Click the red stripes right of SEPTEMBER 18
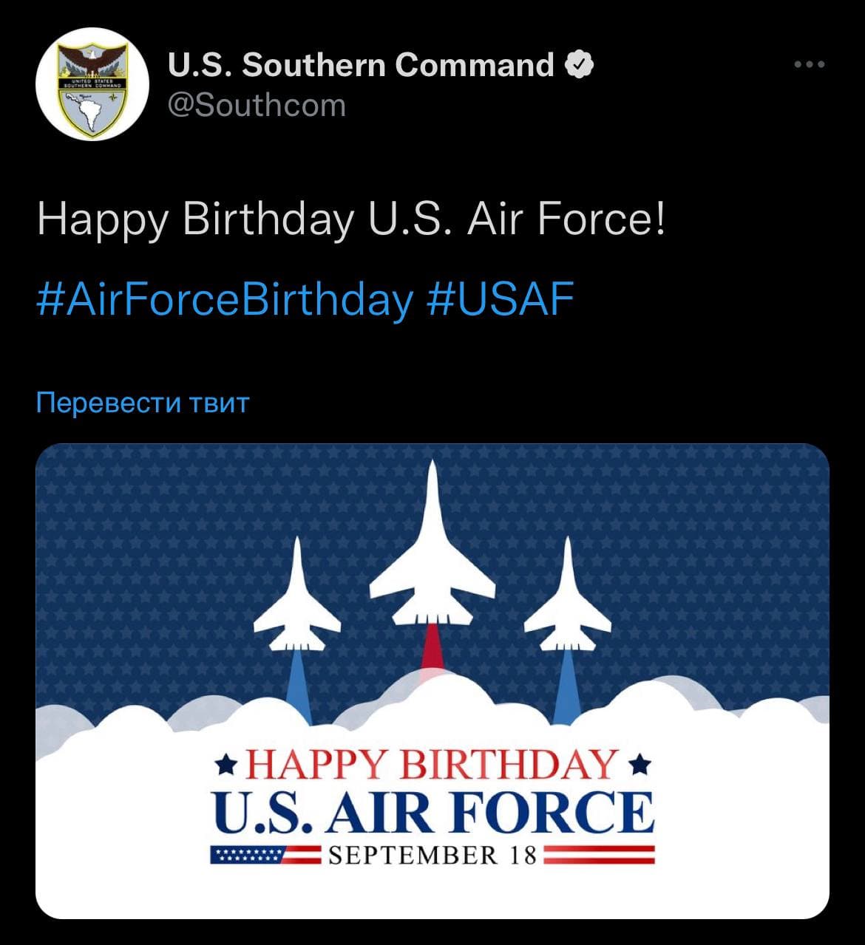Screen dimensions: 865x945 599,855
